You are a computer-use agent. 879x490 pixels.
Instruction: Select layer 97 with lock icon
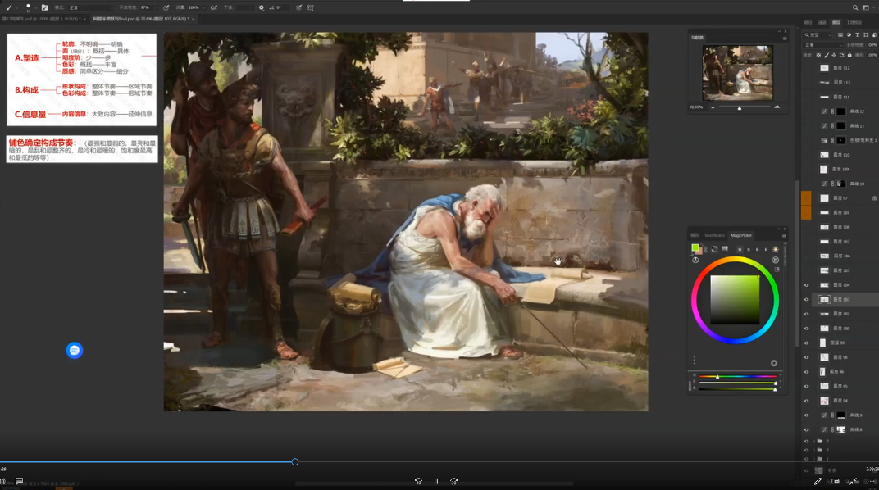[x=841, y=197]
